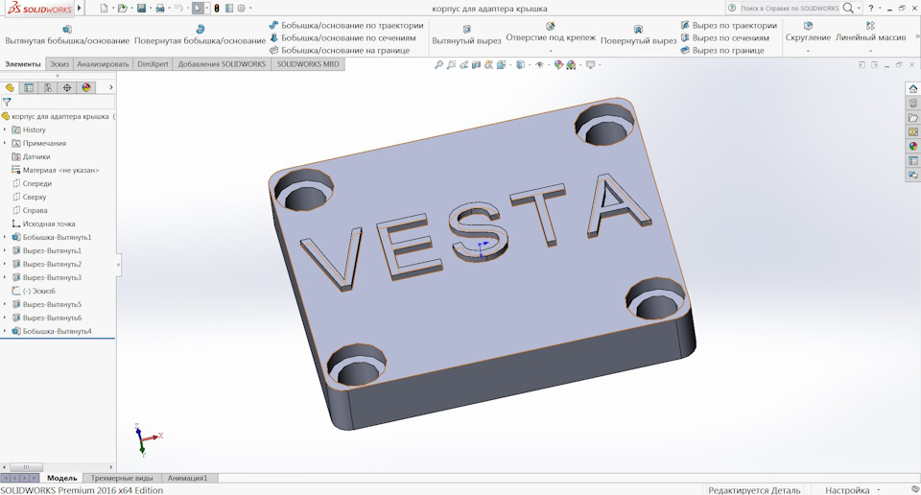Screen dimensions: 921x495
Task: Switch to the DimXpert tab
Action: [x=153, y=64]
